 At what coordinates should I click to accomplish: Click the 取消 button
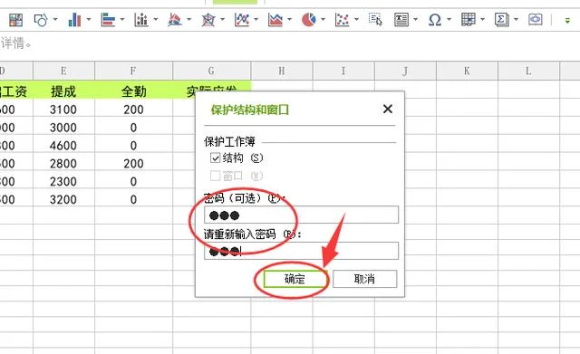click(364, 279)
